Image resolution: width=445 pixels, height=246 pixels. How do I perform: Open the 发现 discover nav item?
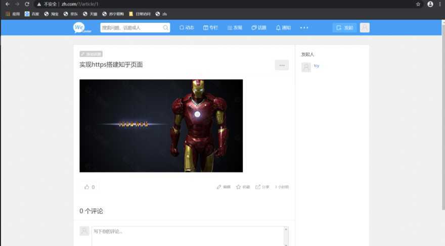[x=235, y=28]
